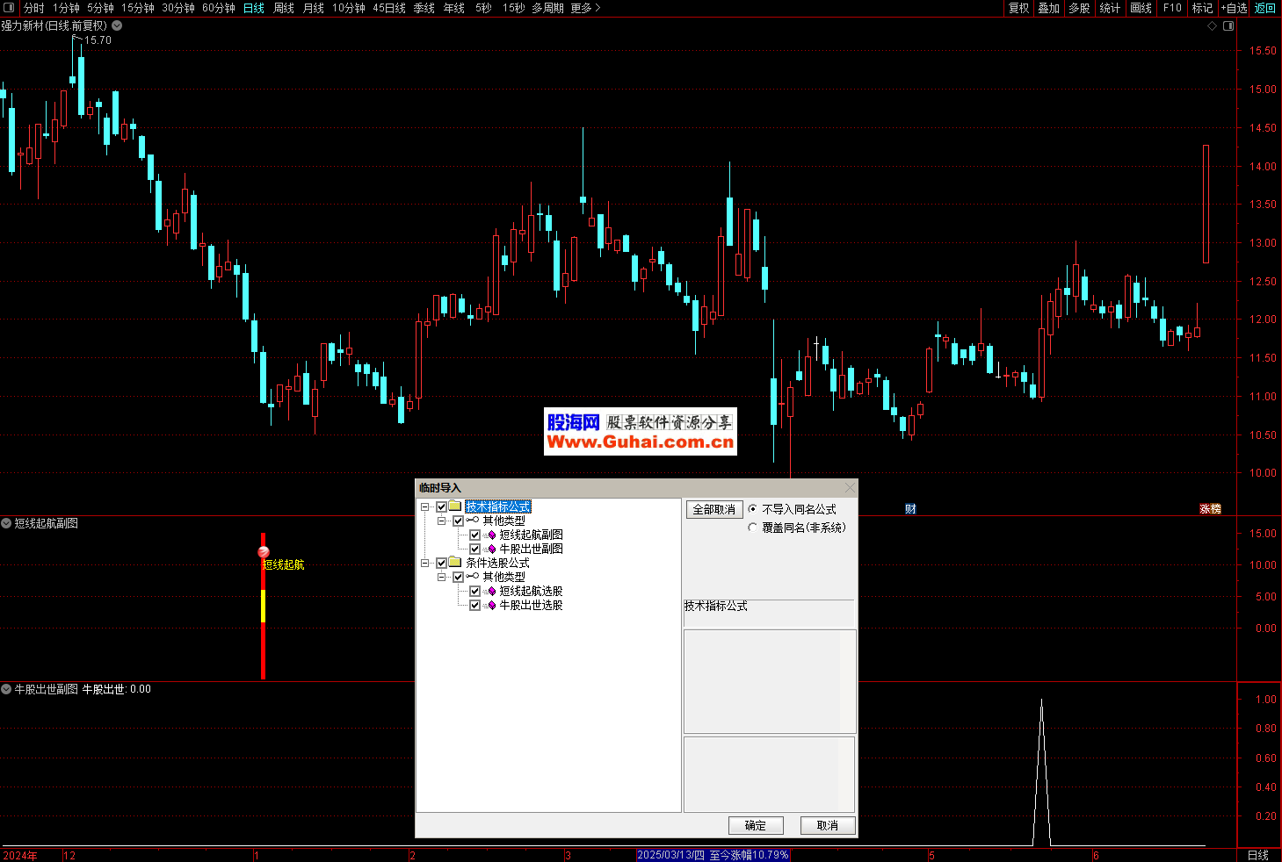
Task: Uncheck the 短线起航选股 checkbox
Action: coord(474,591)
